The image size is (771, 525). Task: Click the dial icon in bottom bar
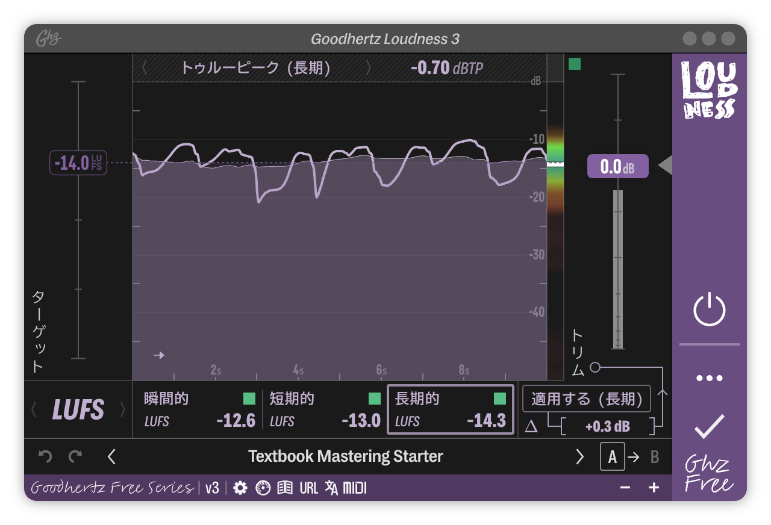(263, 488)
